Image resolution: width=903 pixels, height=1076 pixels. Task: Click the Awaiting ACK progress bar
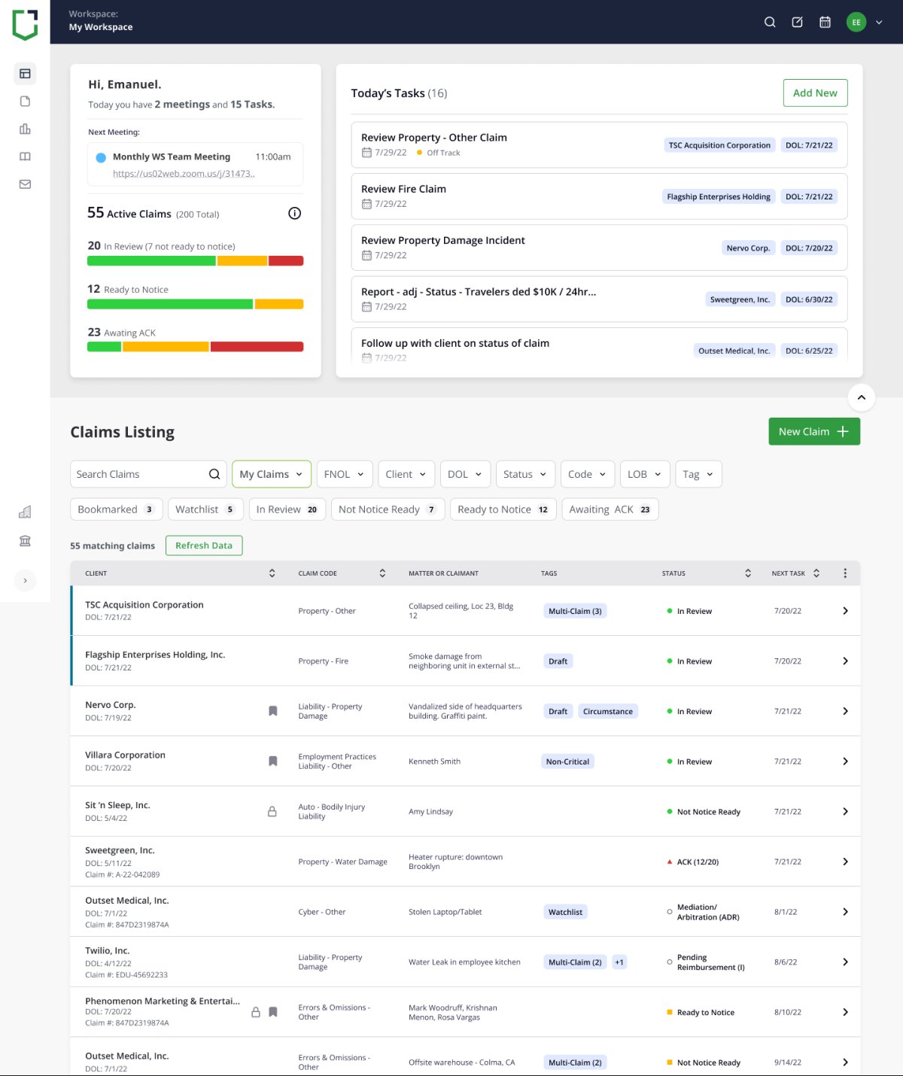(x=196, y=347)
